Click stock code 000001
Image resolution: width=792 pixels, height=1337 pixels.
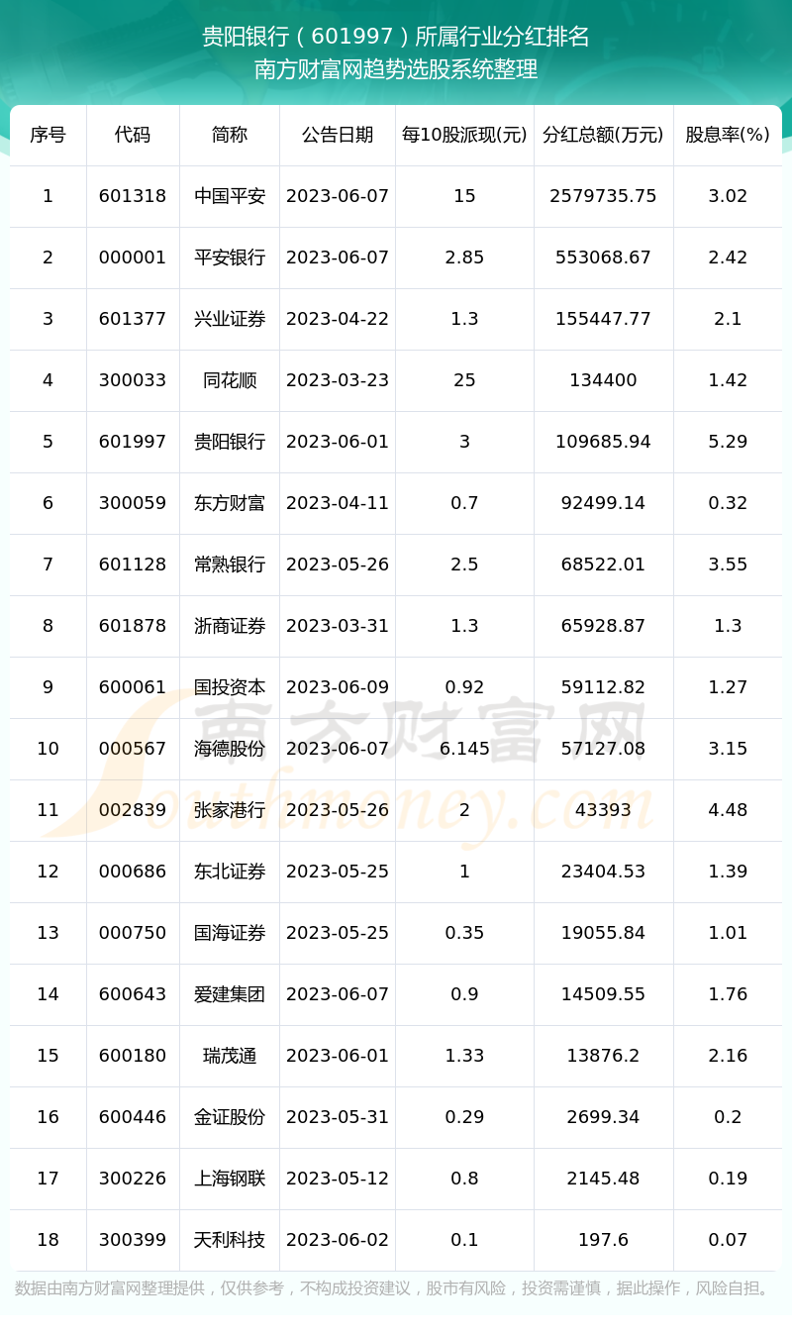[133, 257]
